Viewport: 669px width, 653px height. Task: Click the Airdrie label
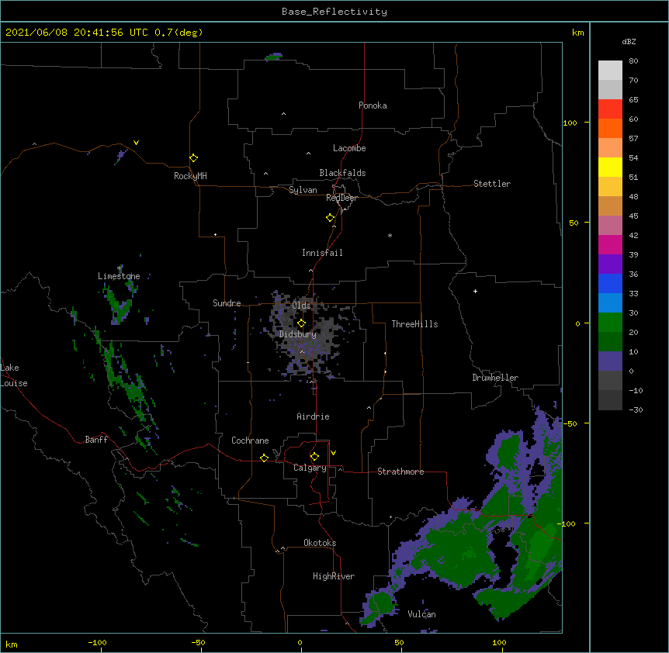tap(313, 416)
